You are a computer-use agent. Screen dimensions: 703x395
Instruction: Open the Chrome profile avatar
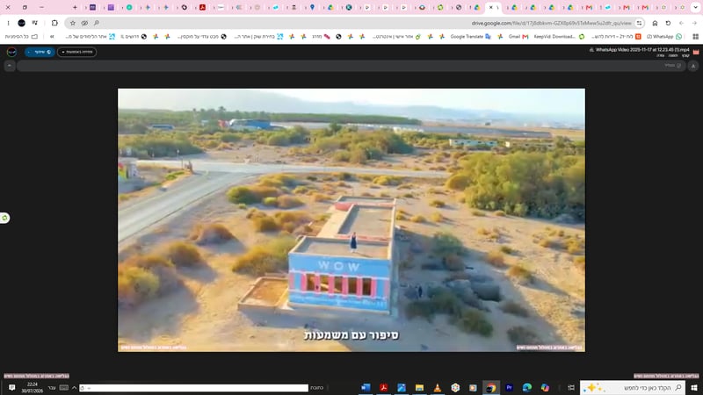click(x=21, y=23)
